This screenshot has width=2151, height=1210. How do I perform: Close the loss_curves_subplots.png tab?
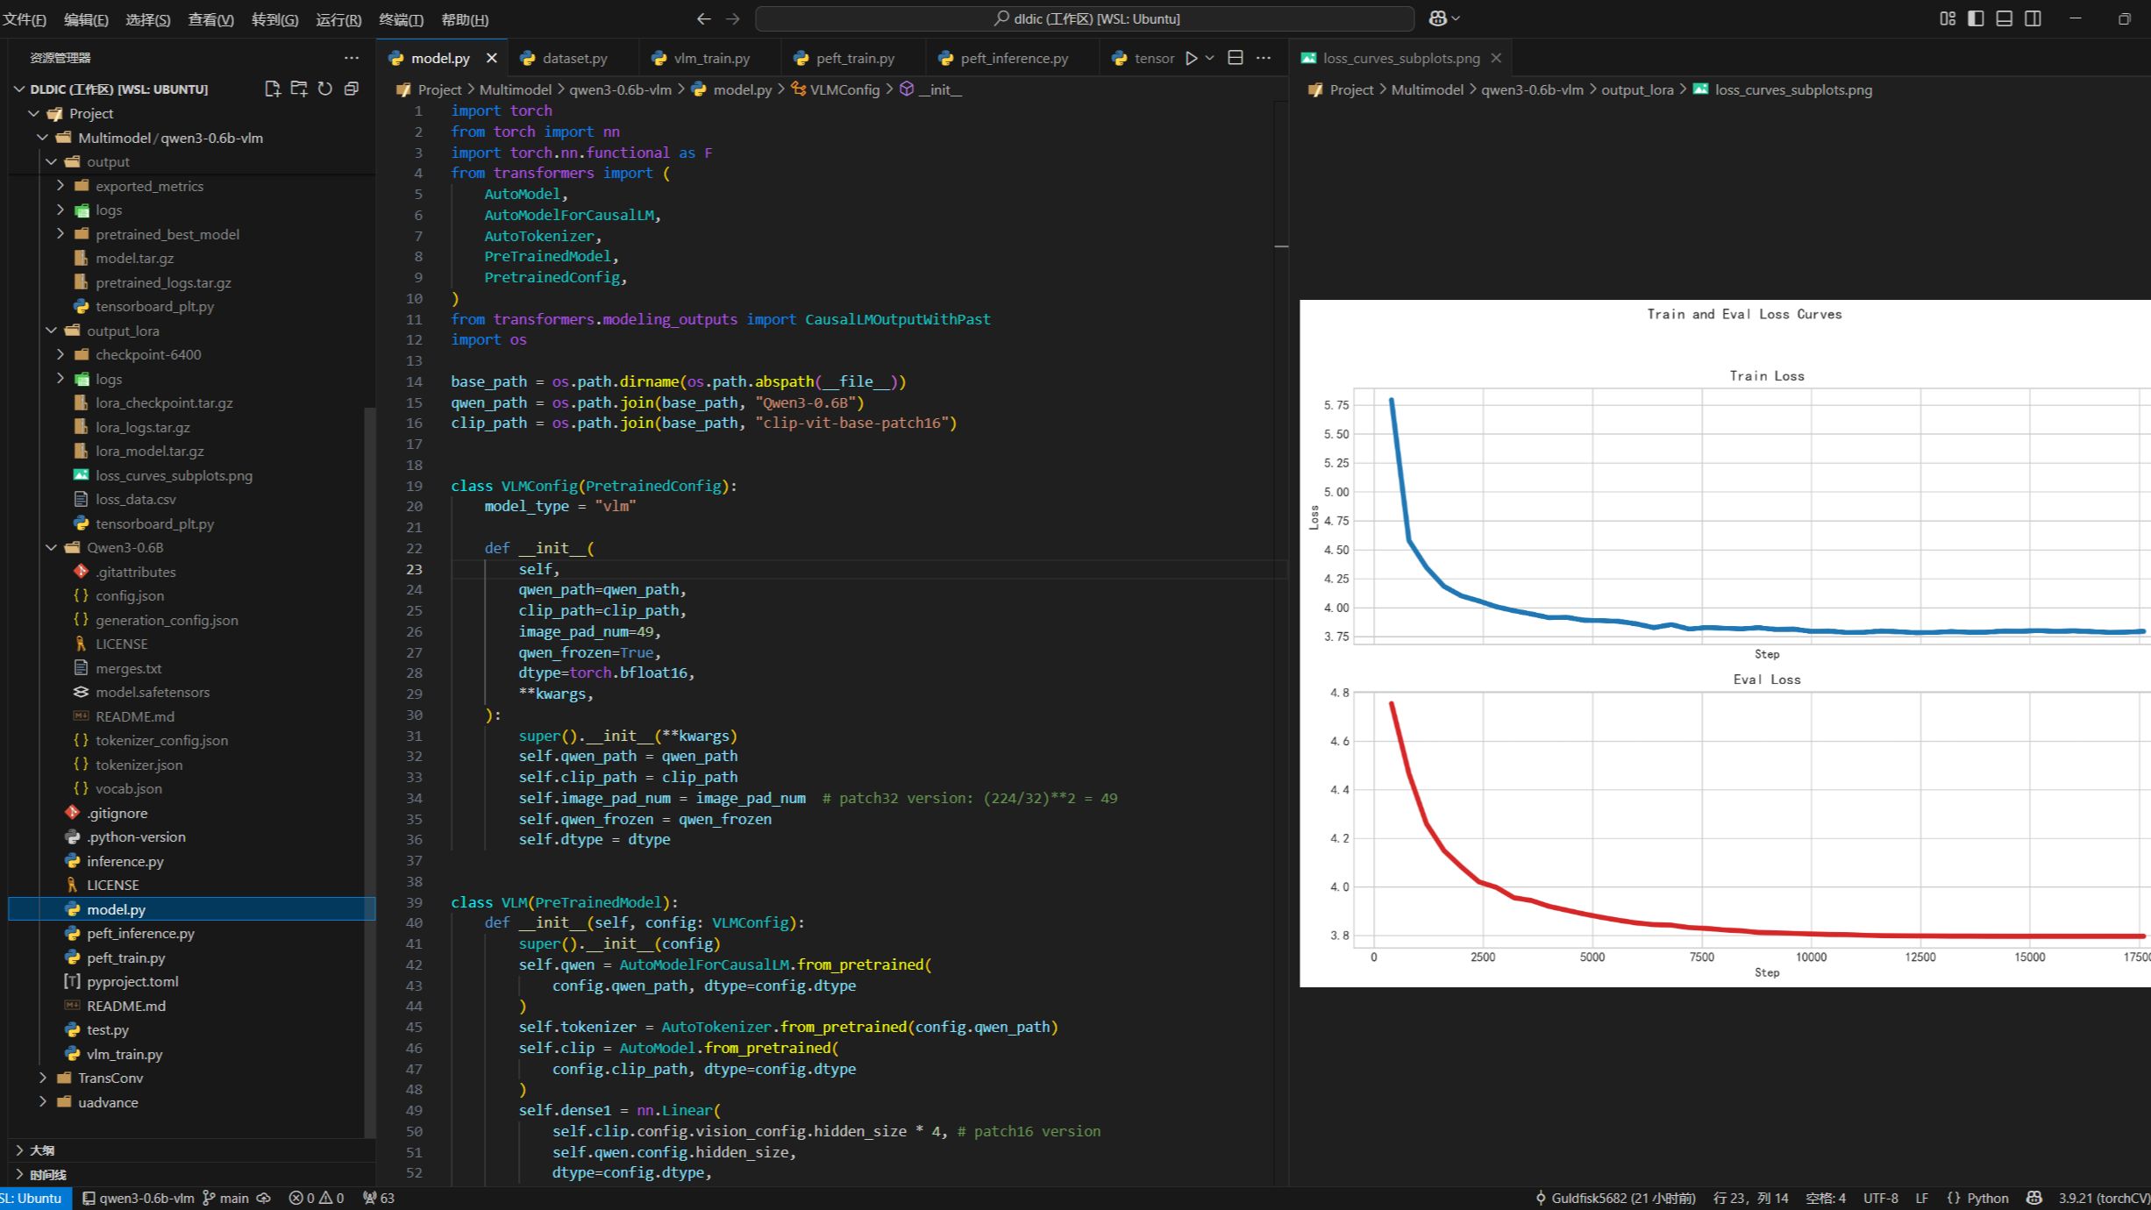tap(1496, 58)
